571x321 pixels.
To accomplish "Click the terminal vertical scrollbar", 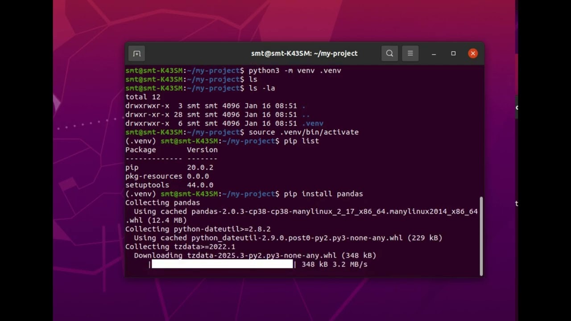I will [x=481, y=236].
